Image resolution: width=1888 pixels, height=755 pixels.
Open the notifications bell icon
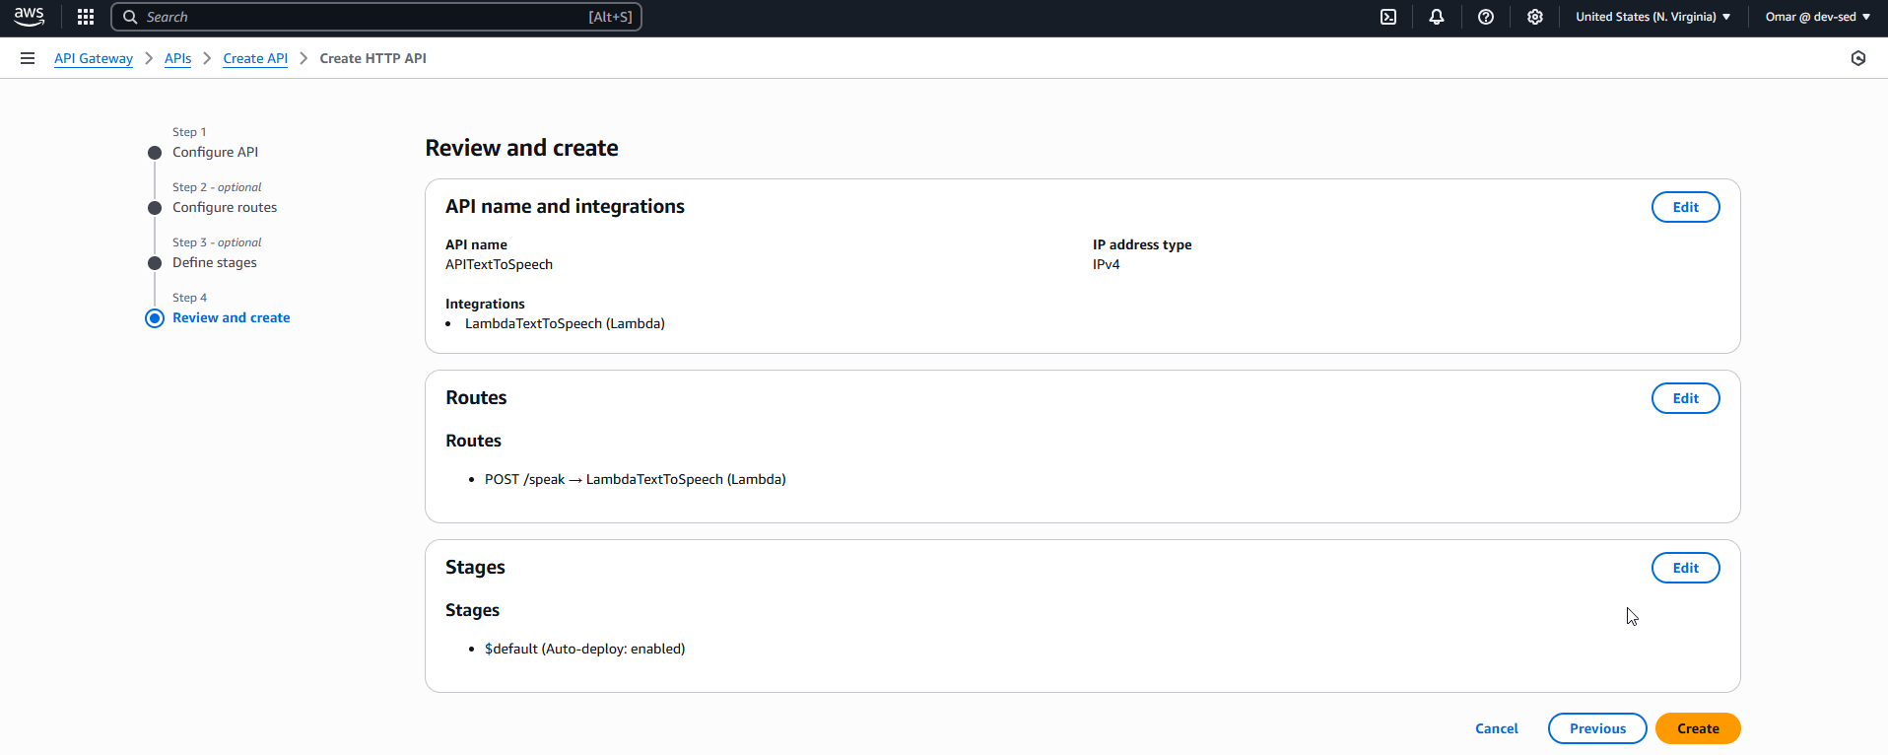(x=1437, y=17)
